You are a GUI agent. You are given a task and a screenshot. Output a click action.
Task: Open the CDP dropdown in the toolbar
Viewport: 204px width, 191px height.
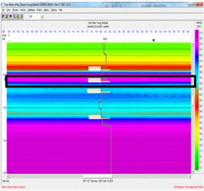[42, 16]
